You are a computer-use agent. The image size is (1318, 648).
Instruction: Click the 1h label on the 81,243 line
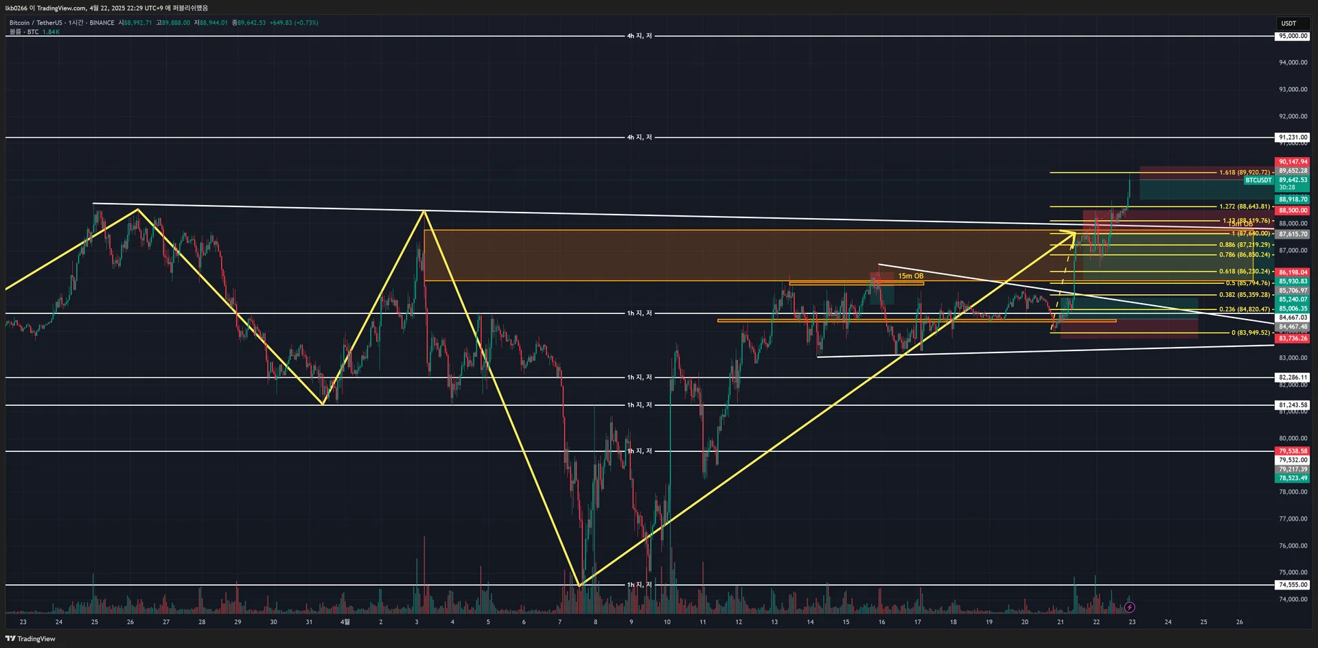(x=639, y=405)
